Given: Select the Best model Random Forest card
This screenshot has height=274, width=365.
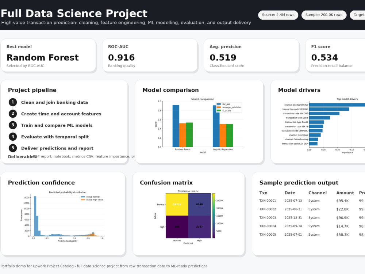Looking at the screenshot, I should click(48, 56).
